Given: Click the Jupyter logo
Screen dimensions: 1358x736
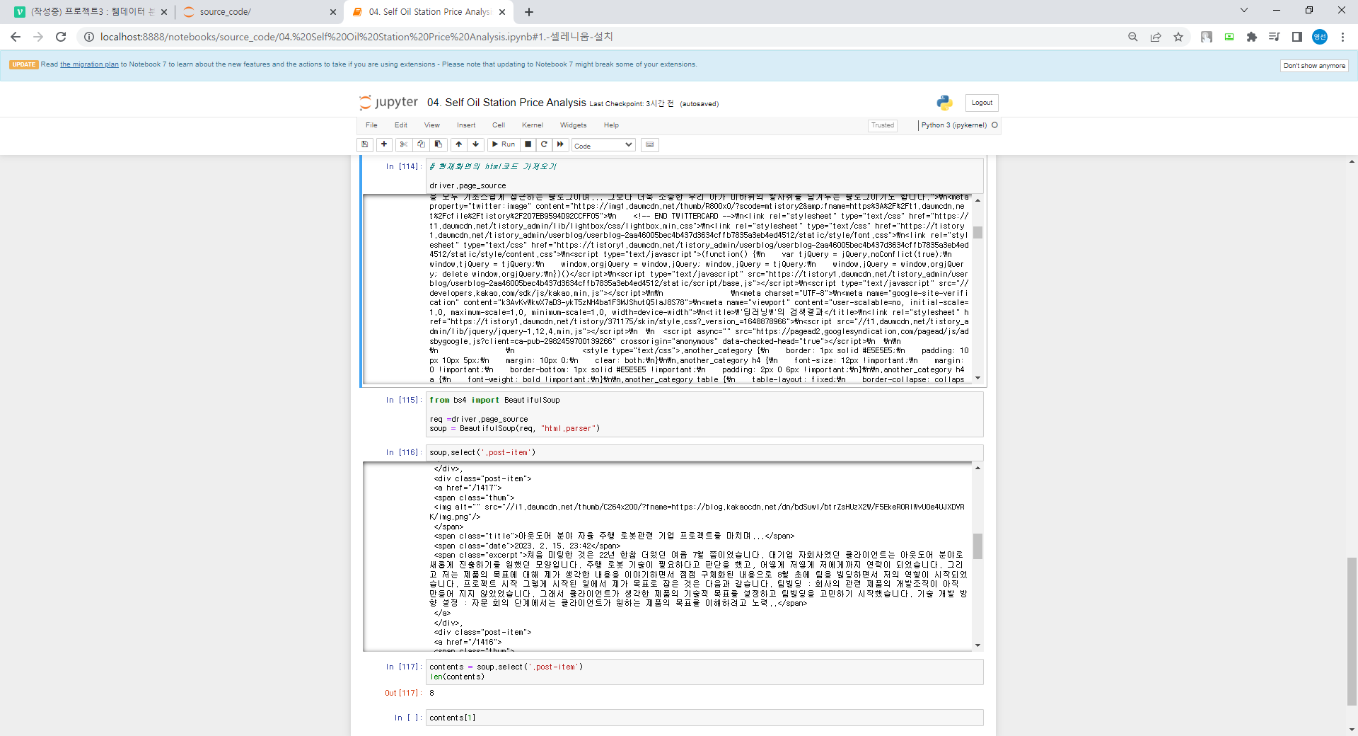Looking at the screenshot, I should 388,103.
